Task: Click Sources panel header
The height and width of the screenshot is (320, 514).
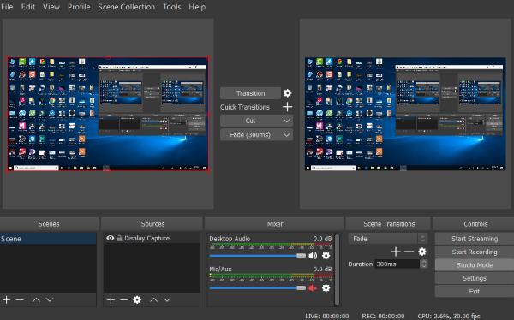Action: click(152, 224)
